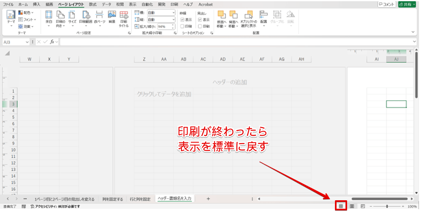The image size is (421, 212).
Task: Switch to the 挿入 tab
Action: click(x=37, y=4)
